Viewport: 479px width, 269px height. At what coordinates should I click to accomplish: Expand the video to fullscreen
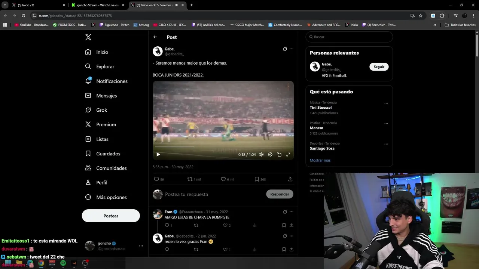coord(288,154)
